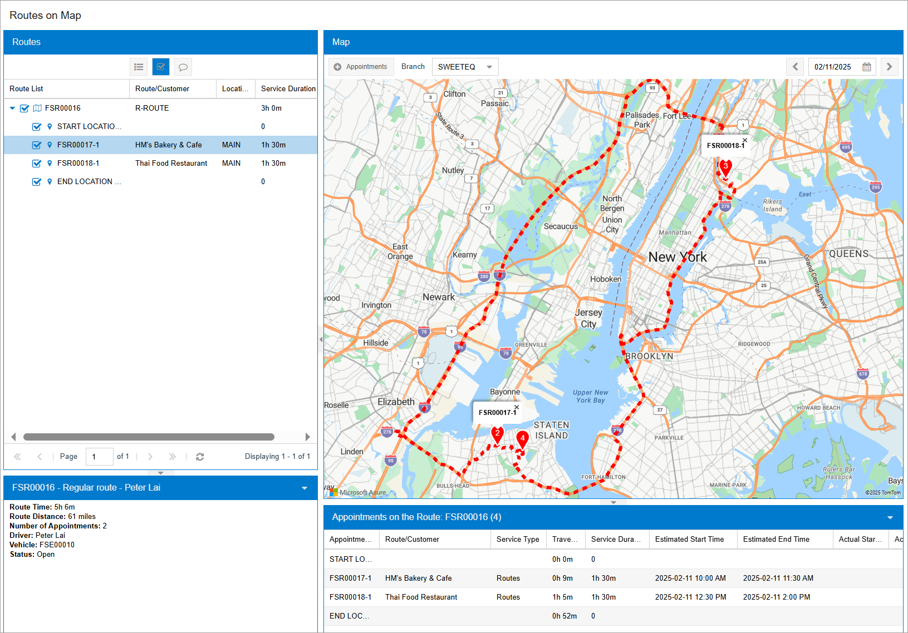Sort by the Locati... column header
908x633 pixels.
click(235, 88)
